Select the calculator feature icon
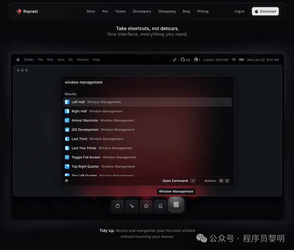The image size is (294, 250). coord(160,206)
